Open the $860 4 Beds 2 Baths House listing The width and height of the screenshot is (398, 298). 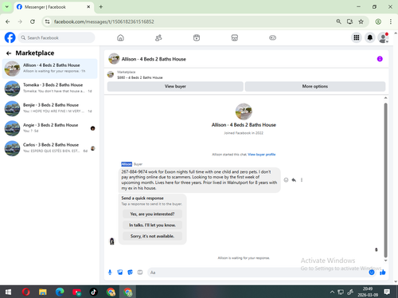(140, 77)
